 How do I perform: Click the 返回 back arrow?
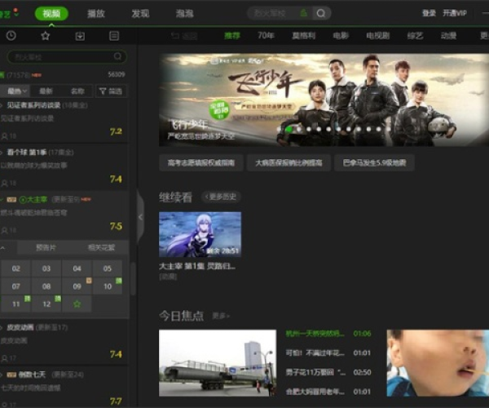[x=175, y=36]
